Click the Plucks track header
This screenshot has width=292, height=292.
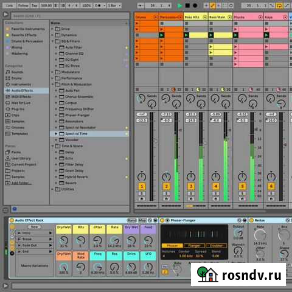pos(248,17)
